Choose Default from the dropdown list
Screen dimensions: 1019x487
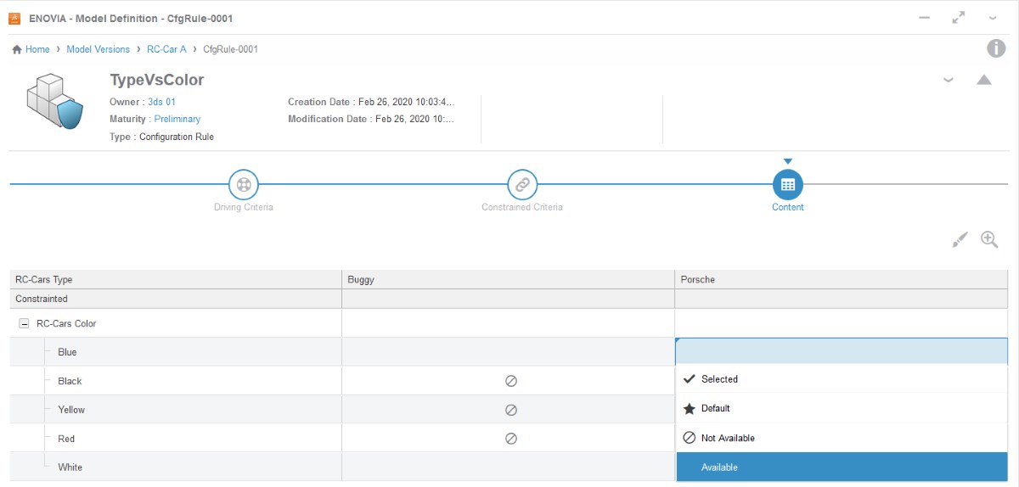tap(842, 408)
